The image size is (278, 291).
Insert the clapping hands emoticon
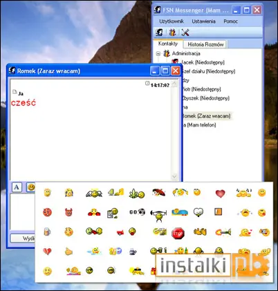tap(200, 232)
